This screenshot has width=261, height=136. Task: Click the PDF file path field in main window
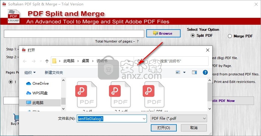tap(74, 34)
